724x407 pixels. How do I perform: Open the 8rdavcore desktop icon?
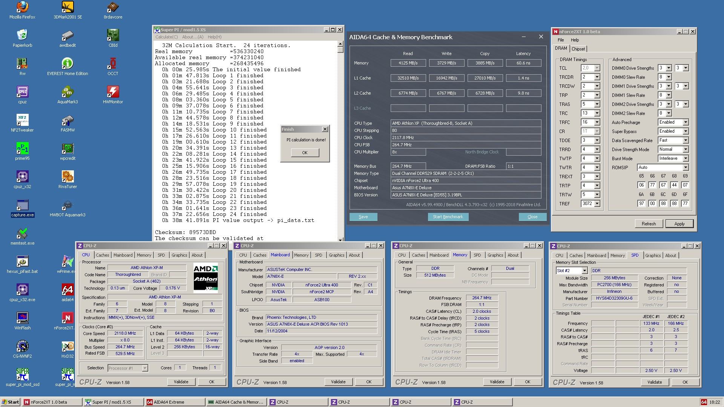(113, 11)
